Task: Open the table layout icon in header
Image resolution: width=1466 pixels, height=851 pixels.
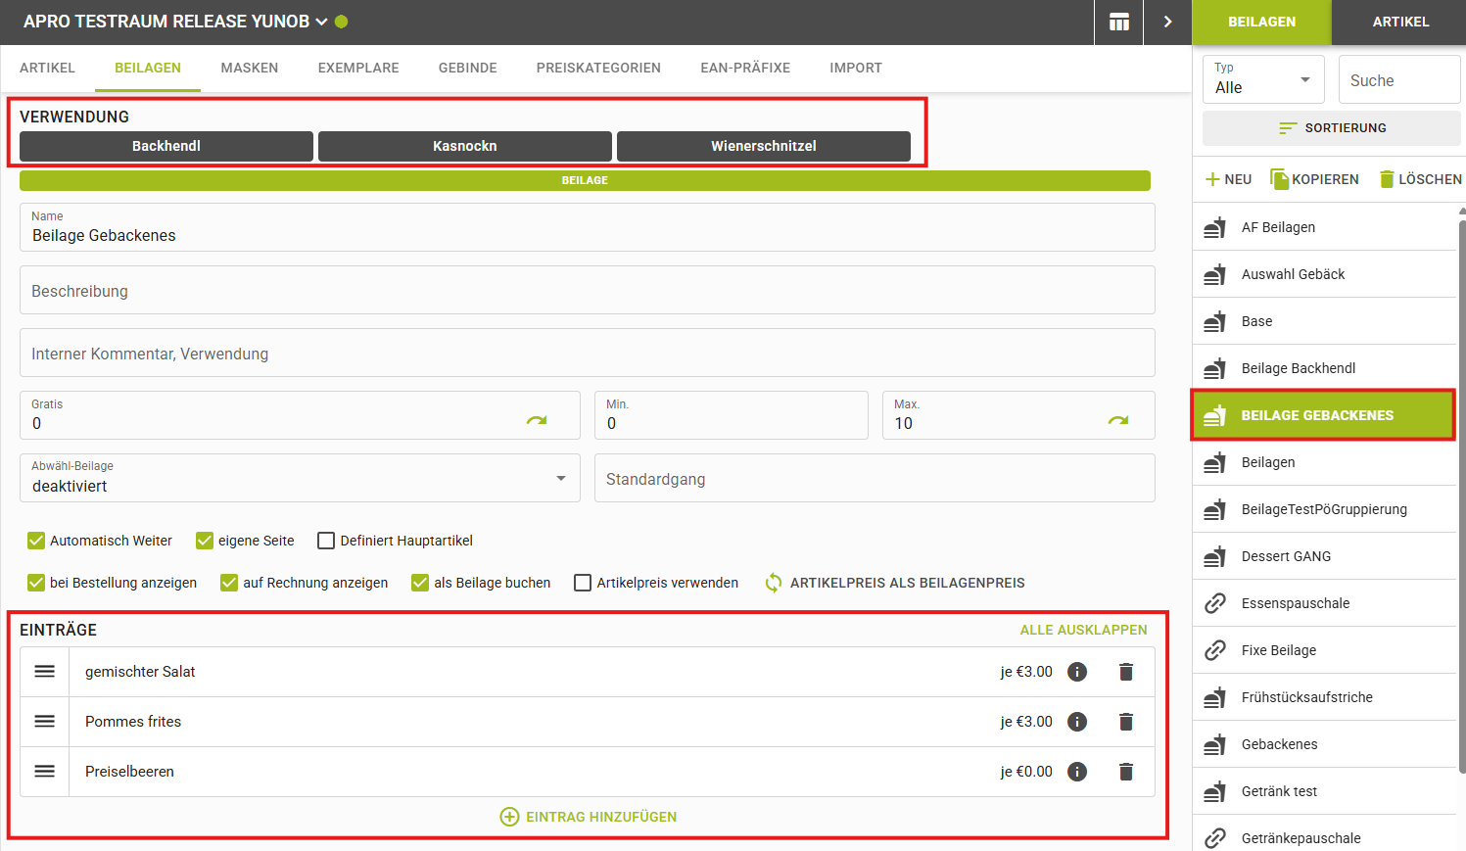Action: [1118, 22]
